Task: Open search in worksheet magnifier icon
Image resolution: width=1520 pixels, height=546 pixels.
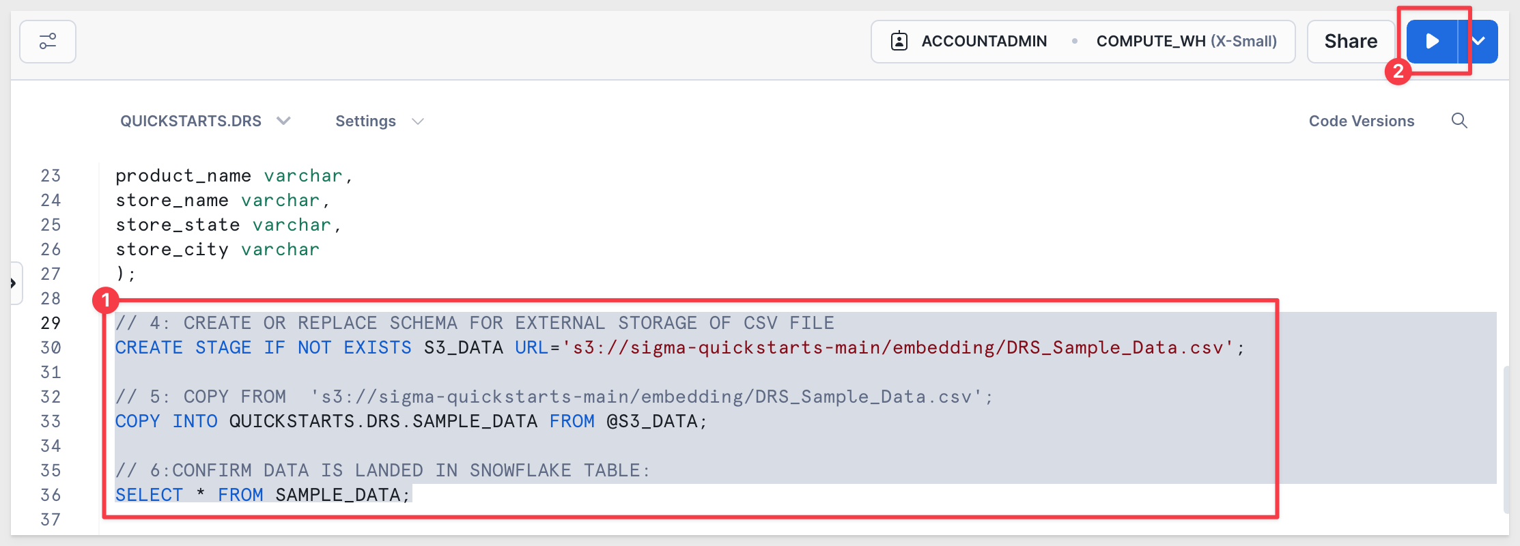Action: tap(1459, 121)
